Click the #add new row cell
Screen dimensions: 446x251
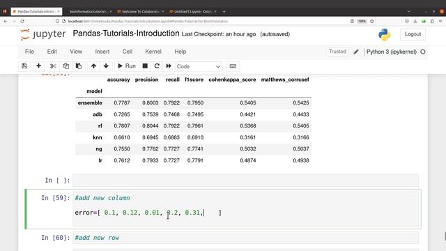(x=245, y=238)
